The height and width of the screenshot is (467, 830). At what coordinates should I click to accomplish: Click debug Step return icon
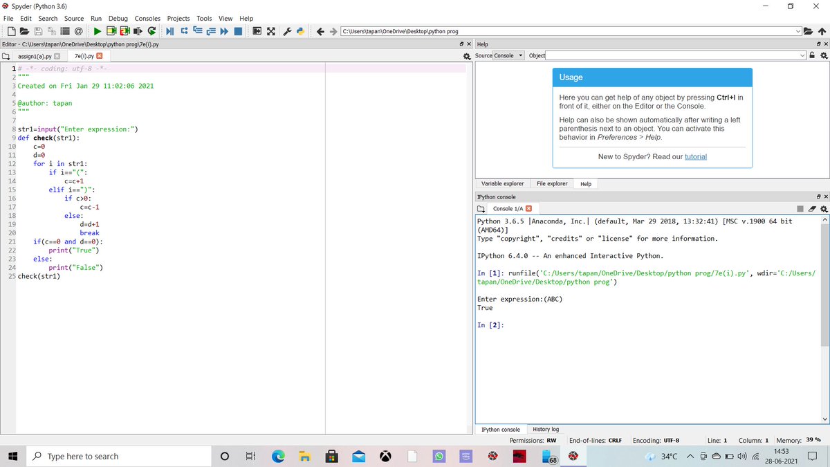(211, 31)
